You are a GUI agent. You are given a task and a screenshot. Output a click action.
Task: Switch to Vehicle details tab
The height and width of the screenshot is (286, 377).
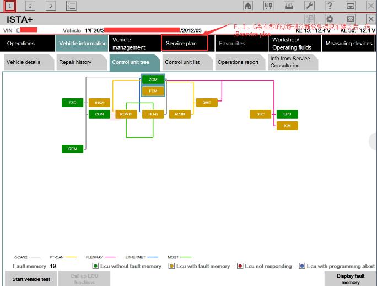(29, 62)
